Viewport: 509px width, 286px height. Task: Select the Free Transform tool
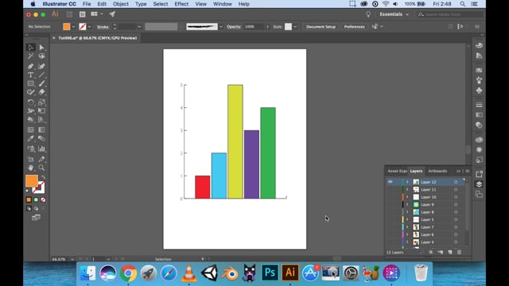tap(41, 111)
